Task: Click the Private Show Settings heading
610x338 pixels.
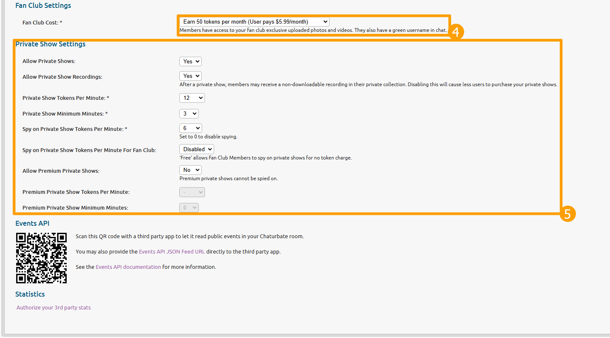Action: (x=51, y=44)
